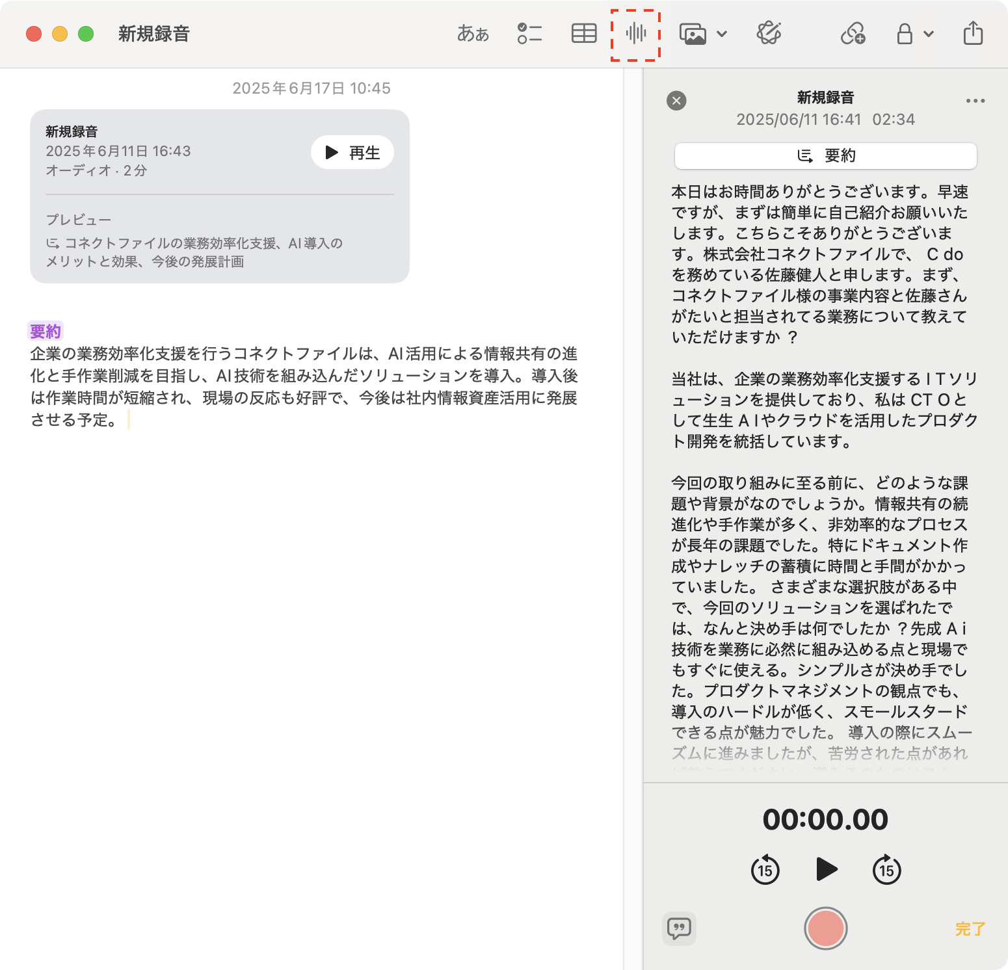This screenshot has height=970, width=1008.
Task: Play the audio with 再生 button
Action: (352, 153)
